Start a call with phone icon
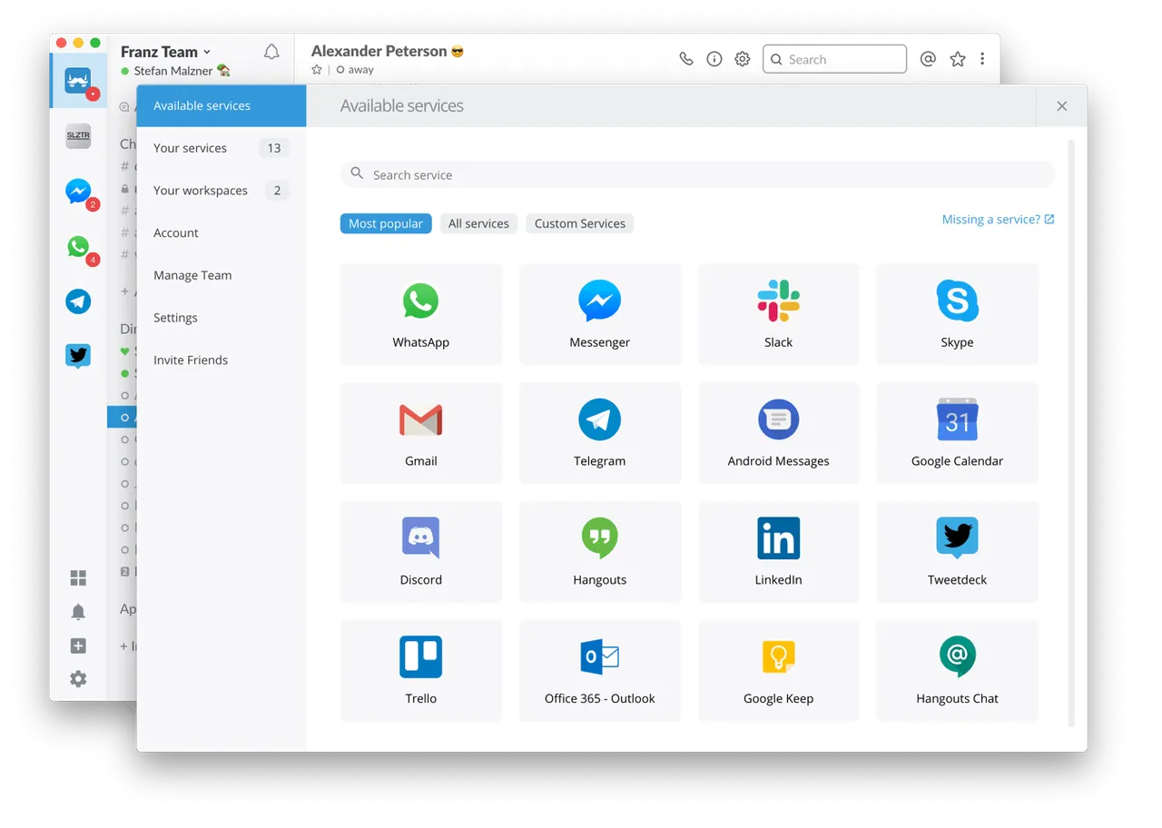Image resolution: width=1162 pixels, height=828 pixels. 686,59
